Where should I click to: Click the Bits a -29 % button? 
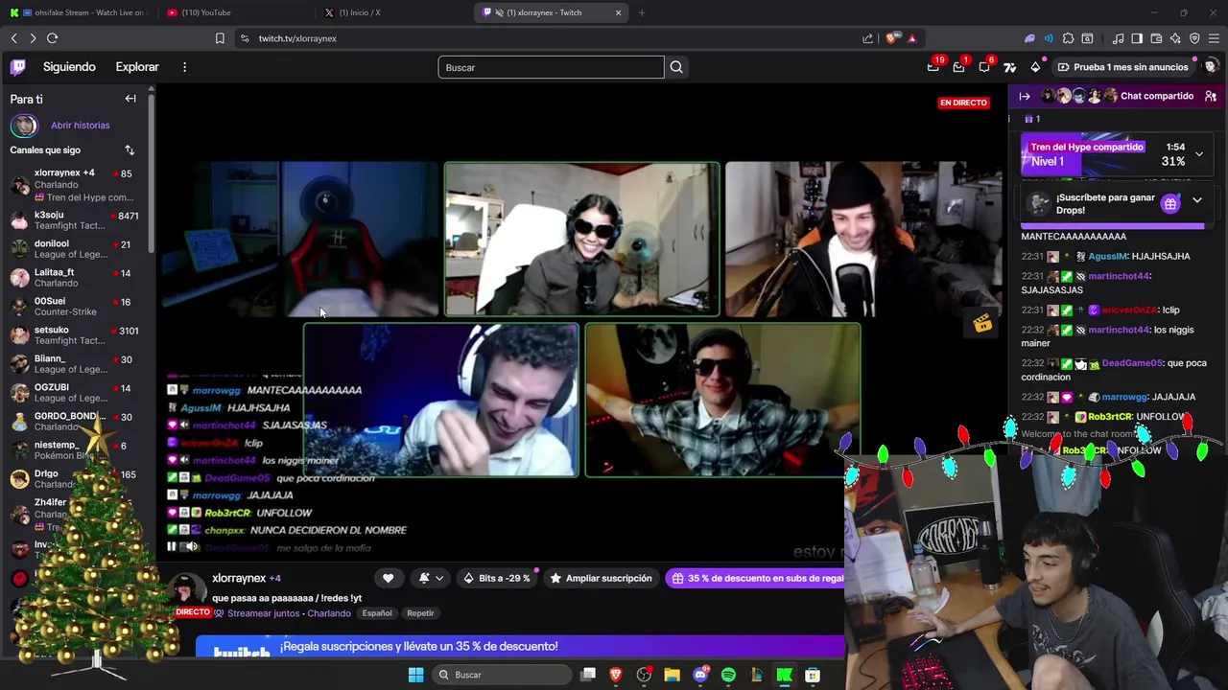(x=497, y=578)
